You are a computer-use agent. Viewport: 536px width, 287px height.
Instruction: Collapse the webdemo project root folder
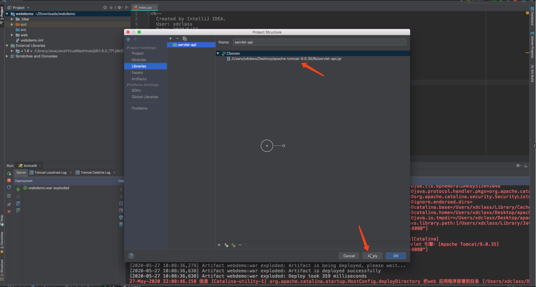[7, 14]
